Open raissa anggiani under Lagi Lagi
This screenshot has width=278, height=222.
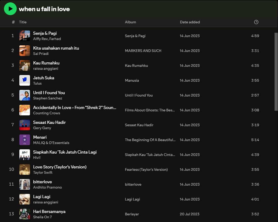click(x=46, y=202)
